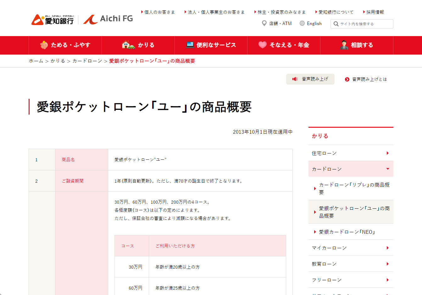This screenshot has height=295, width=422.
Task: Collapse the カードローン sidebar section
Action: coord(351,169)
